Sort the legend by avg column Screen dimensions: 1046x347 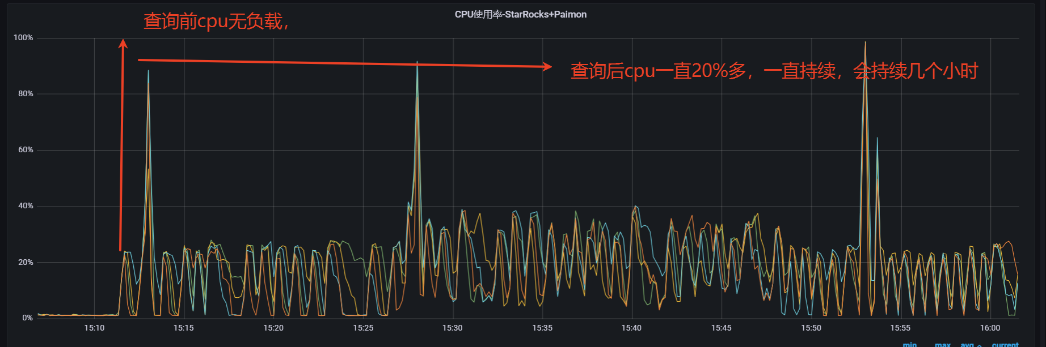click(967, 344)
